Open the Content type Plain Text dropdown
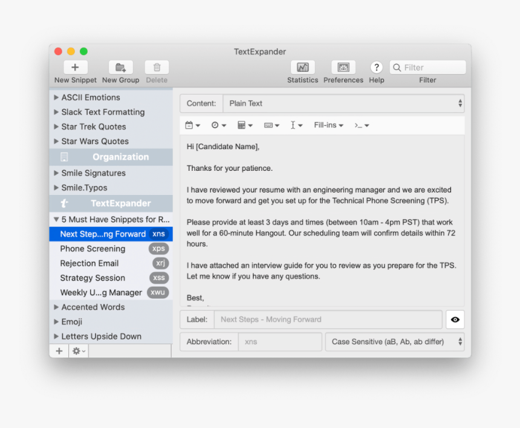The image size is (520, 428). click(x=343, y=103)
